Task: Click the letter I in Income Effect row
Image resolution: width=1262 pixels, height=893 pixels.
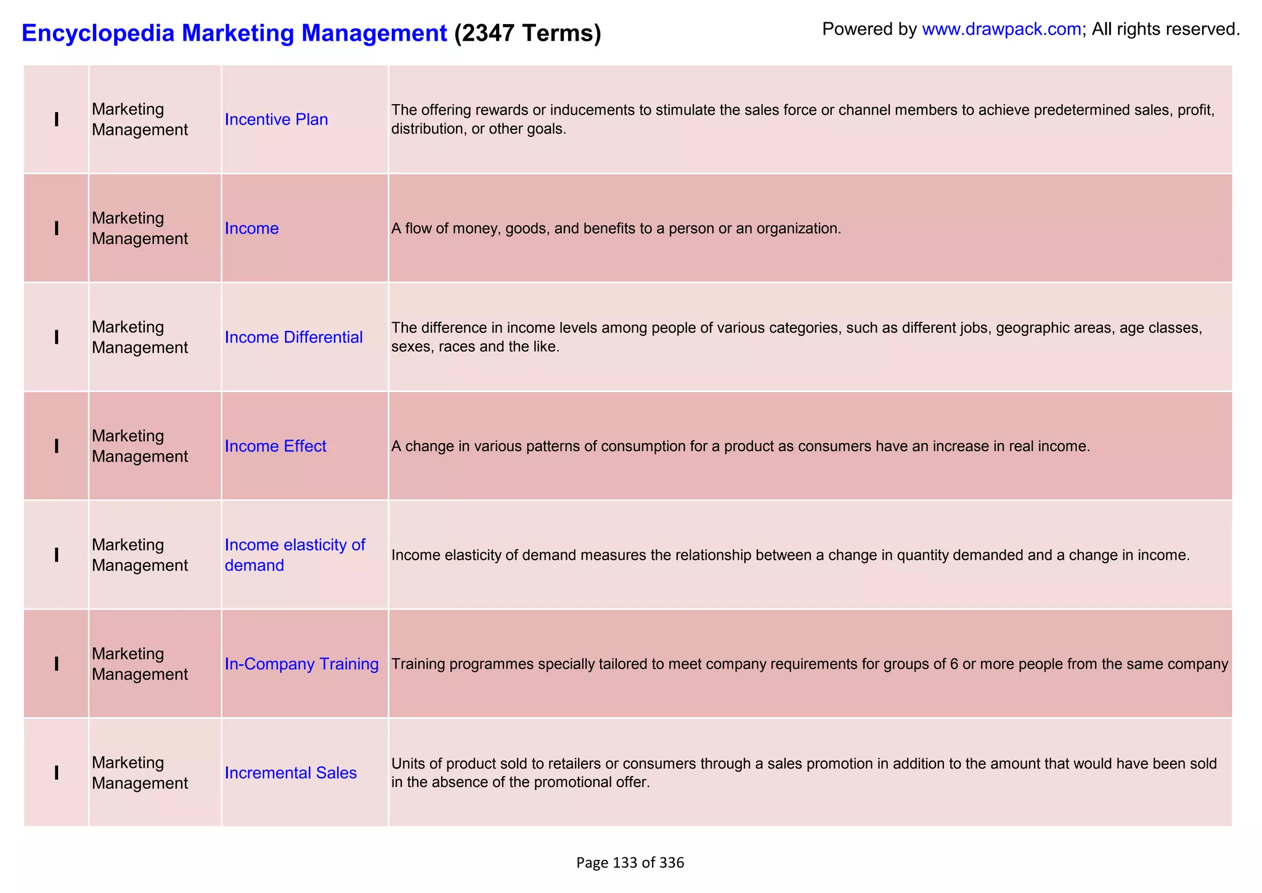Action: (x=57, y=446)
